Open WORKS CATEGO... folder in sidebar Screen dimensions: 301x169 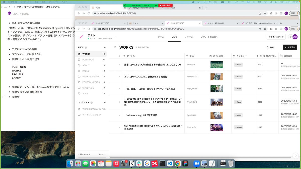(91, 77)
